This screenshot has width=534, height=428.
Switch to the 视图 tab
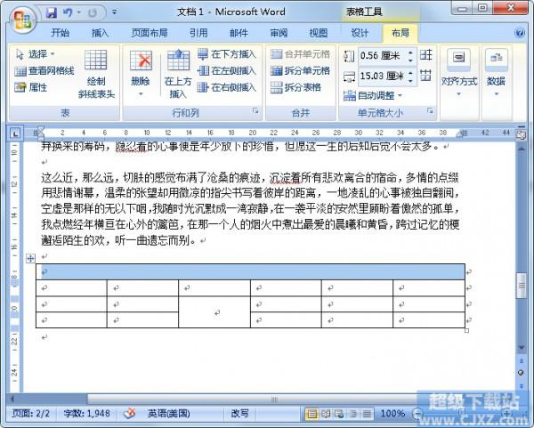click(x=319, y=33)
